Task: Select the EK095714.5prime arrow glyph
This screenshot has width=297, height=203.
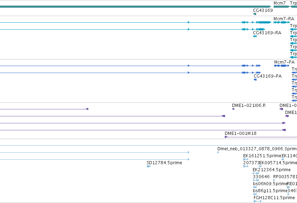Action: (x=261, y=166)
